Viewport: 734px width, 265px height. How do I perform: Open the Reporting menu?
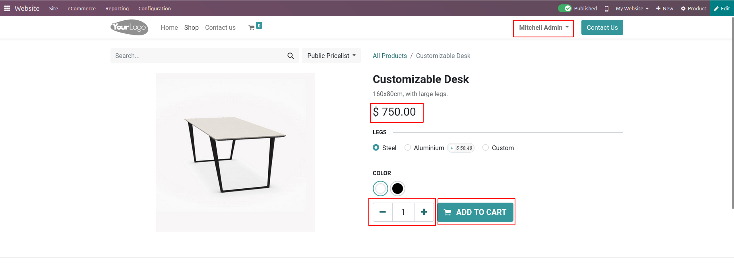[x=117, y=8]
